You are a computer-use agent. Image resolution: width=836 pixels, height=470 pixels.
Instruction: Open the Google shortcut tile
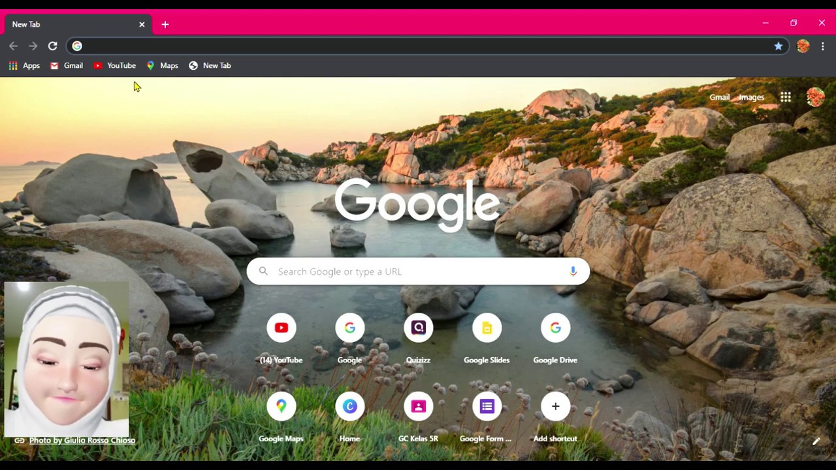point(349,339)
